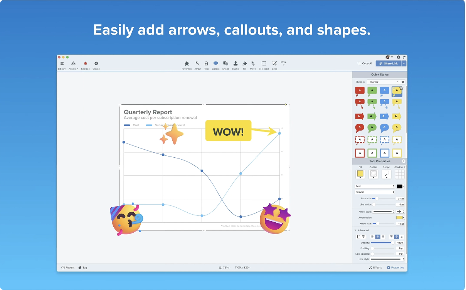The height and width of the screenshot is (290, 466).
Task: Open the Library panel
Action: [x=62, y=64]
